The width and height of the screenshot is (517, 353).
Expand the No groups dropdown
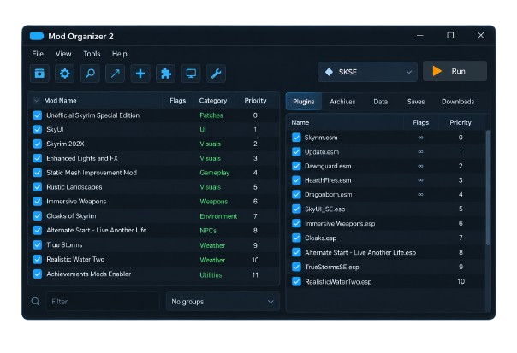coord(223,302)
